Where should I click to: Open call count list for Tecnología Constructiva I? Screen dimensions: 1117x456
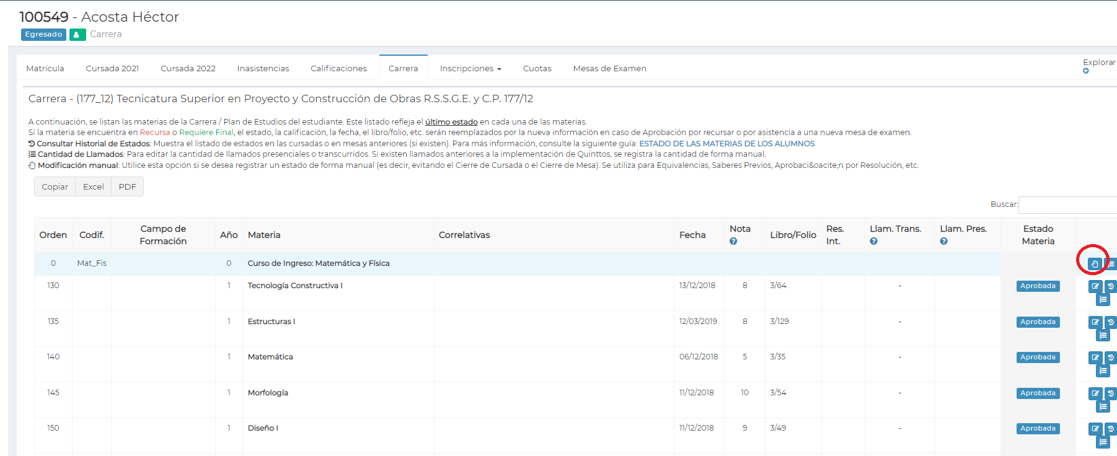[x=1103, y=300]
